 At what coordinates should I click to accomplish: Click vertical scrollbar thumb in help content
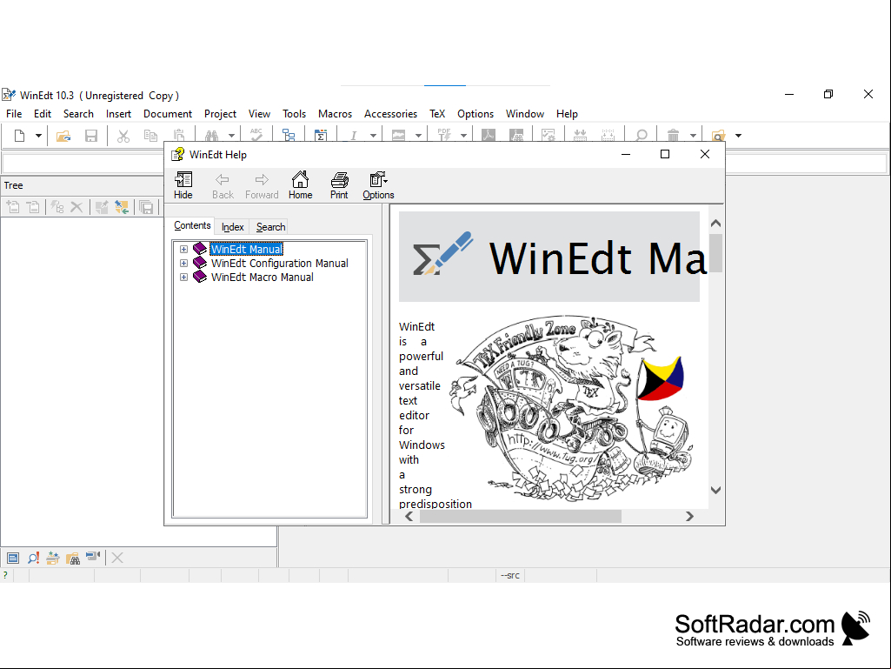[x=716, y=253]
